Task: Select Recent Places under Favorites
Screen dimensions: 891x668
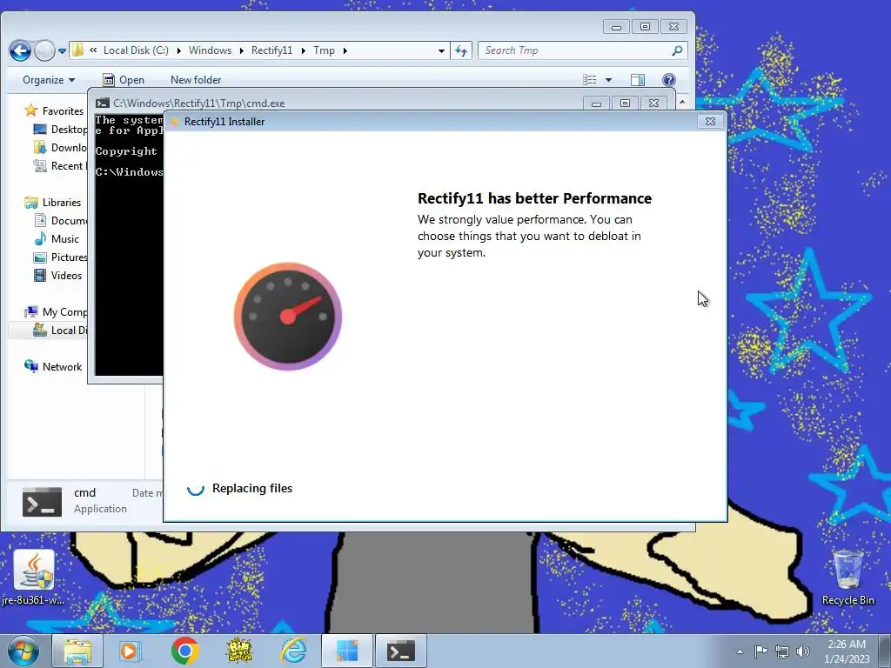Action: coord(60,166)
